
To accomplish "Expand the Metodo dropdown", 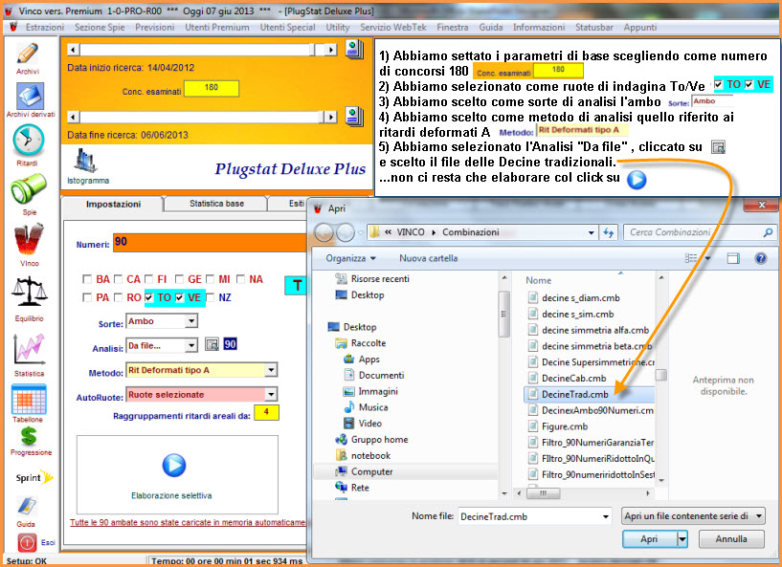I will click(271, 370).
